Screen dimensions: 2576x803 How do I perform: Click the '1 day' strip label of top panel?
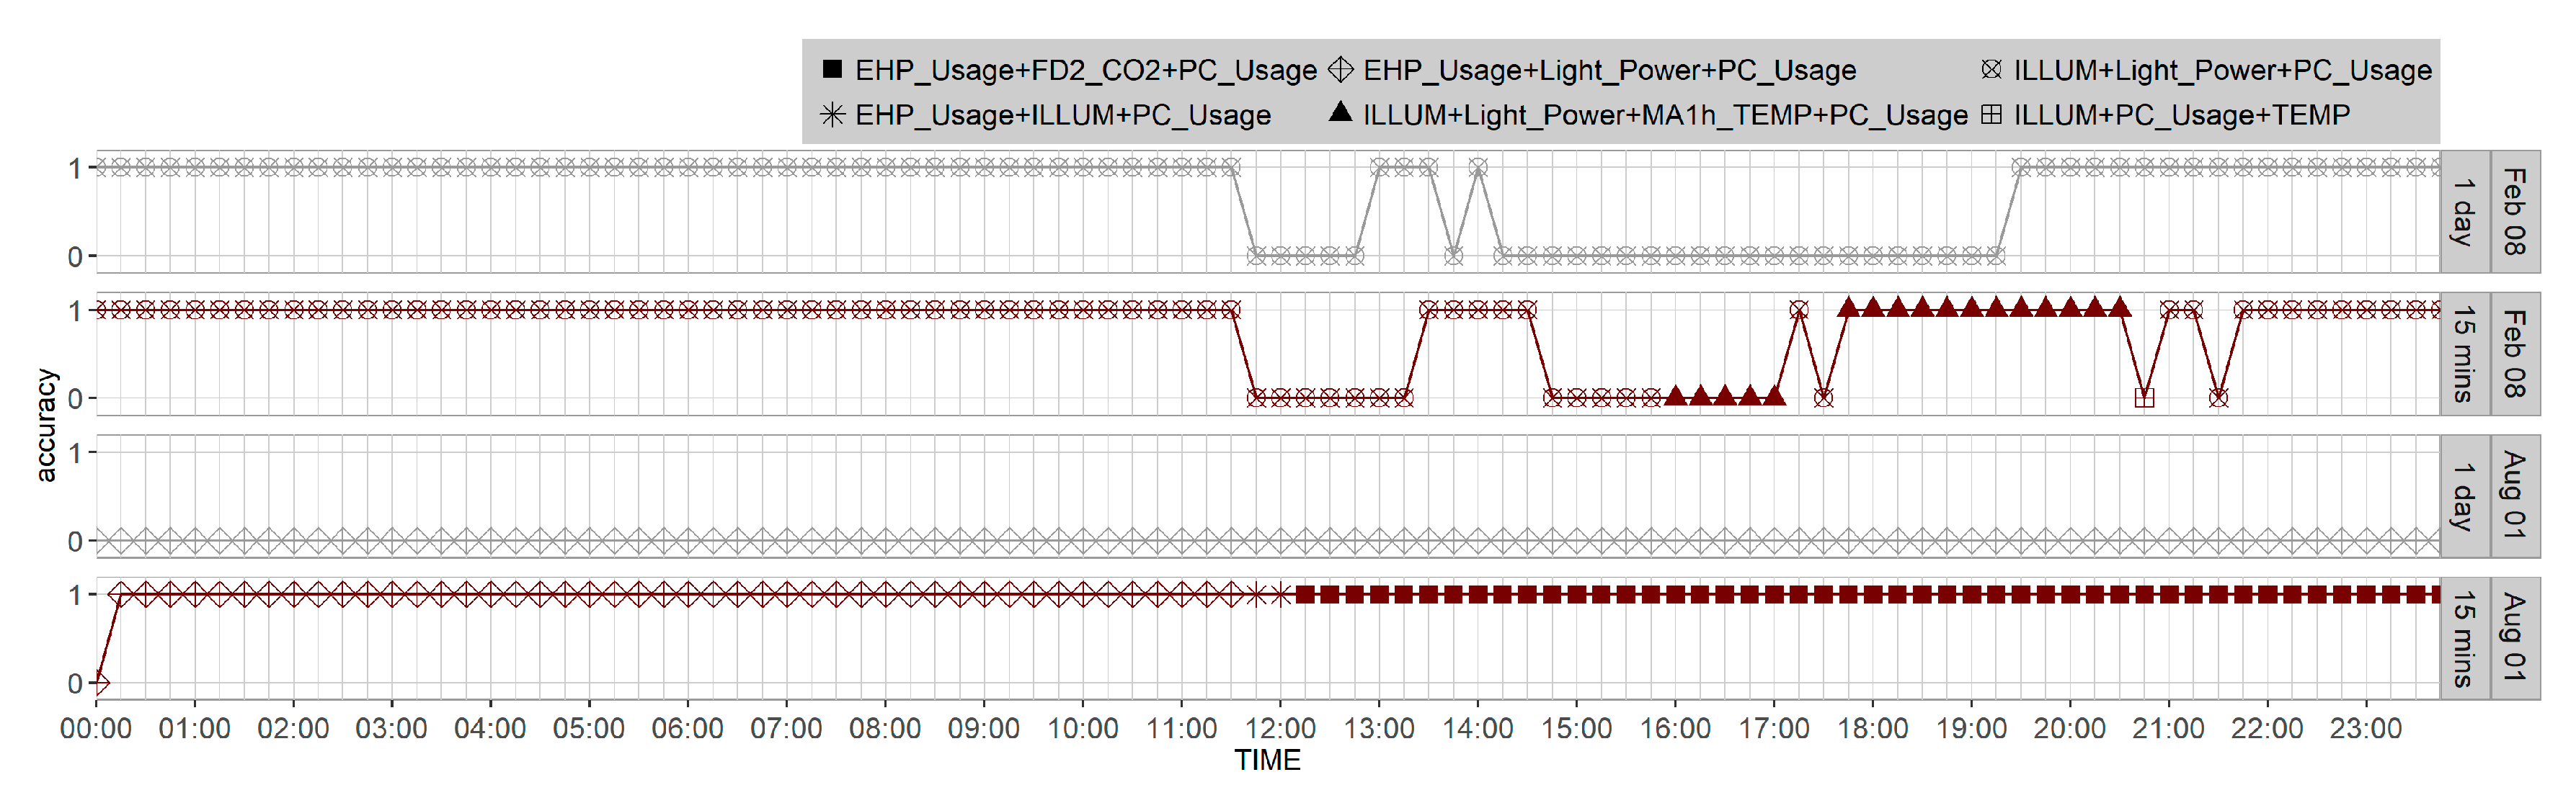tap(2464, 212)
